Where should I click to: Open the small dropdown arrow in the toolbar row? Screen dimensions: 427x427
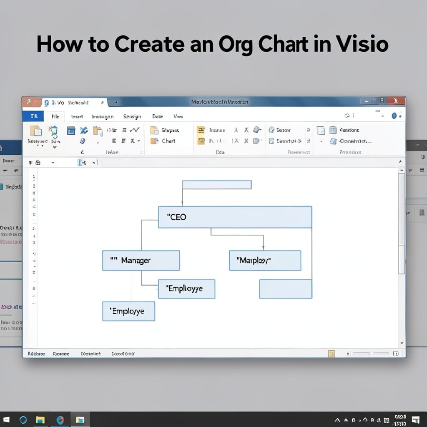[x=53, y=163]
